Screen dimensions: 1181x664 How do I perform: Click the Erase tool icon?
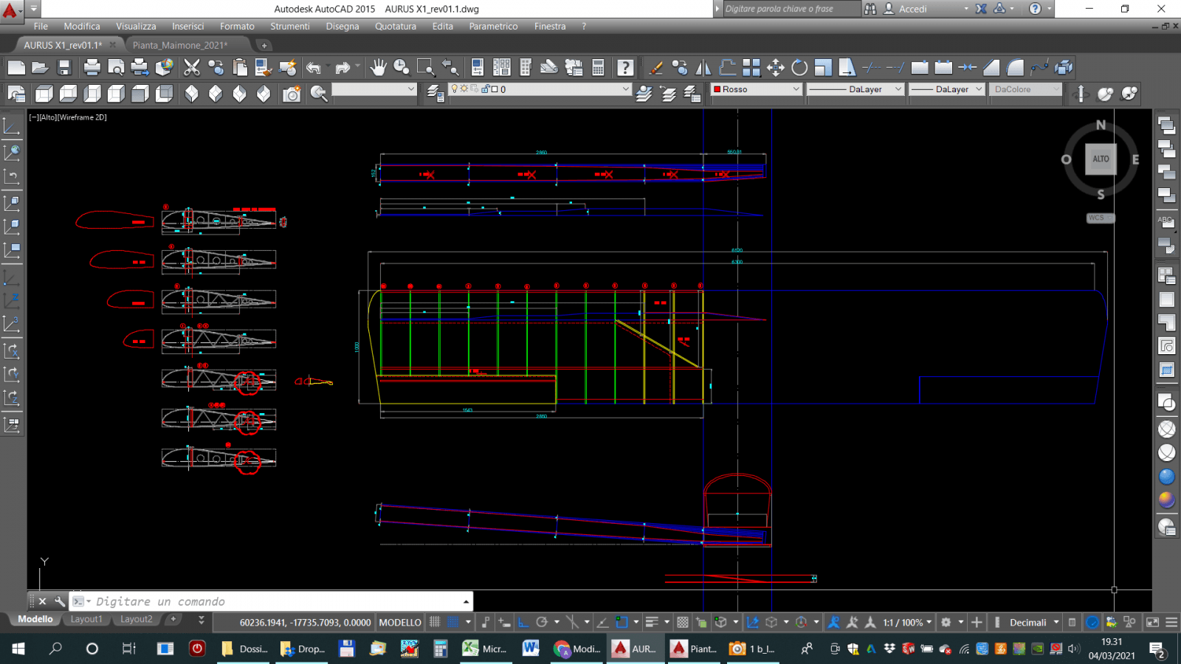tap(655, 68)
